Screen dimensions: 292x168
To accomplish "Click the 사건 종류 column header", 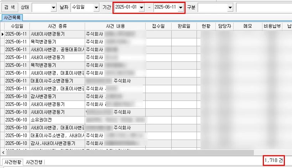I will coord(57,26).
